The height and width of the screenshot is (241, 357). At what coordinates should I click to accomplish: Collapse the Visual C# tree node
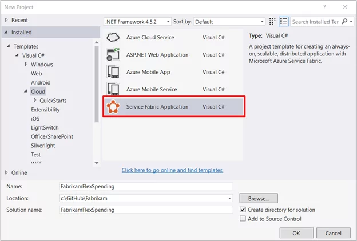(x=17, y=55)
